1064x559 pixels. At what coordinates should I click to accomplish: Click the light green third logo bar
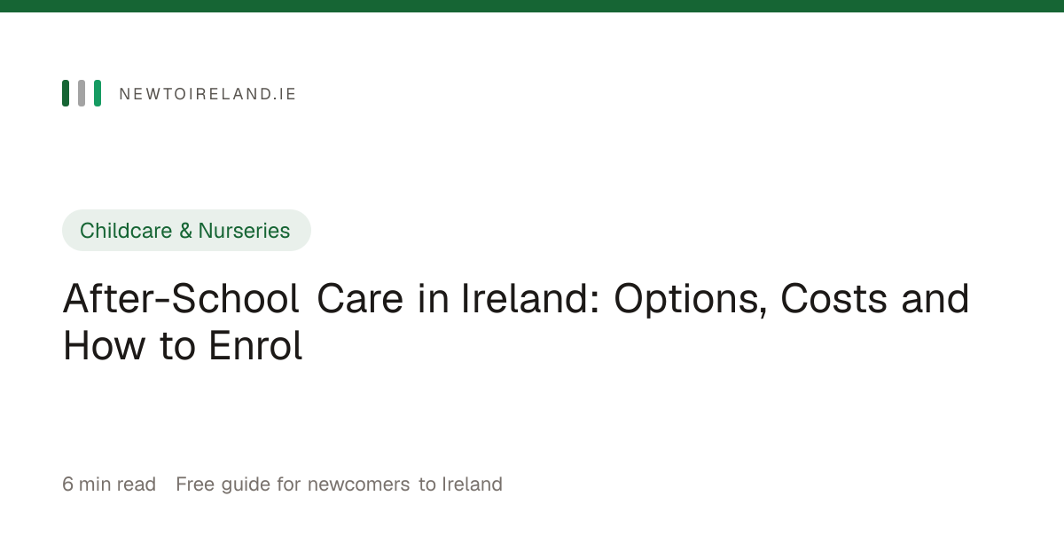tap(98, 93)
